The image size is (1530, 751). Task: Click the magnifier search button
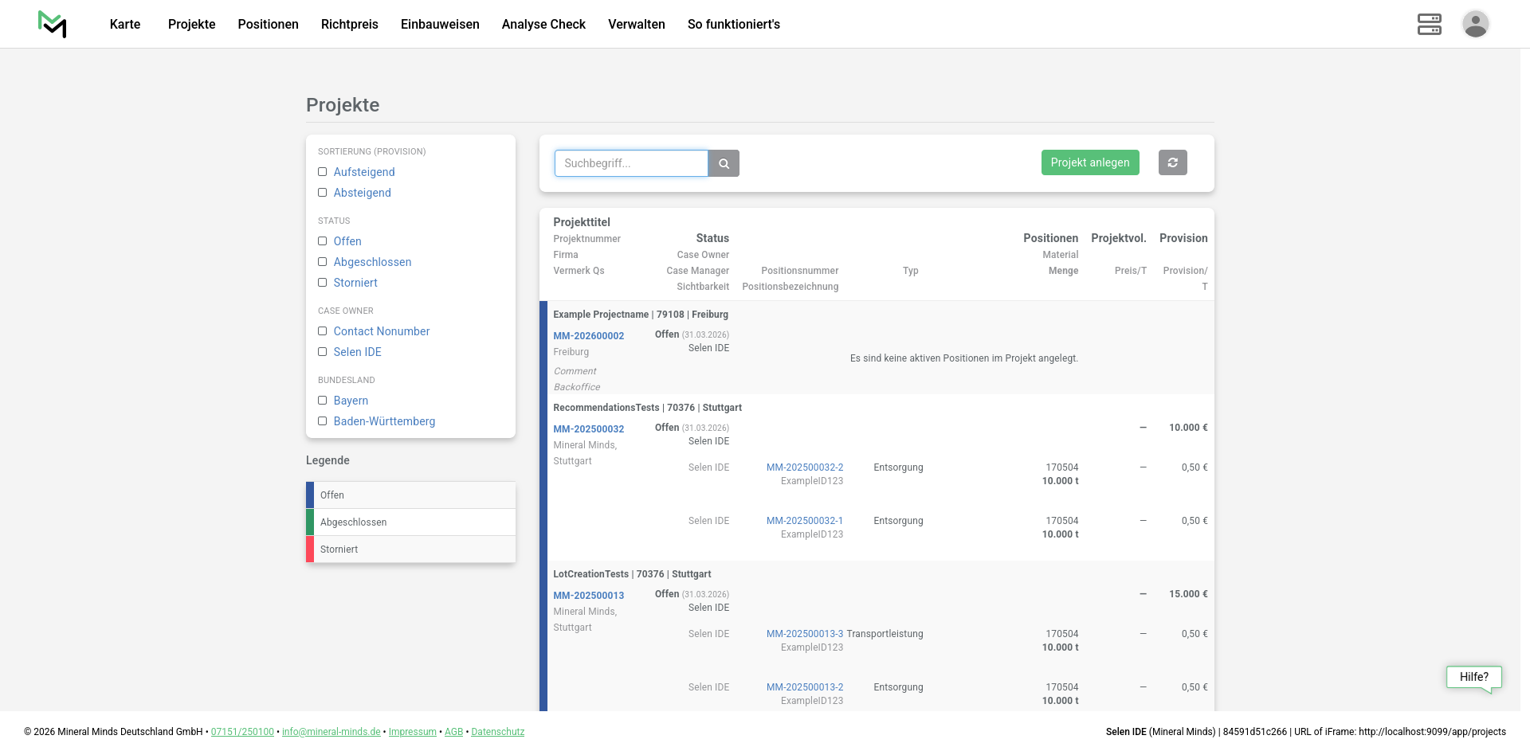pyautogui.click(x=724, y=163)
